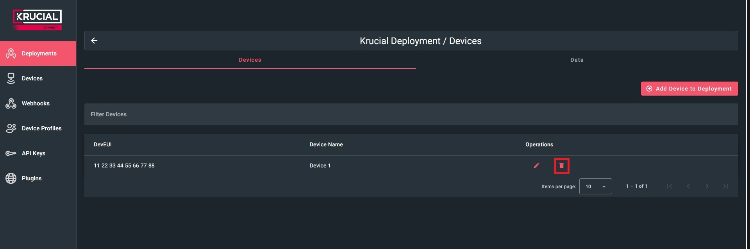Click Add Device to Deployment button
The height and width of the screenshot is (249, 750).
pyautogui.click(x=689, y=89)
